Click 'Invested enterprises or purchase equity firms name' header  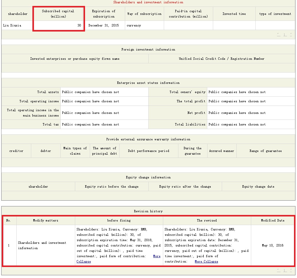click(75, 59)
